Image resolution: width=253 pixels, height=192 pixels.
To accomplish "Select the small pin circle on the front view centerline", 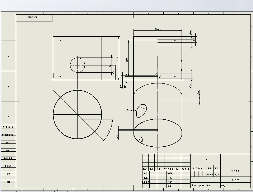I will [158, 76].
